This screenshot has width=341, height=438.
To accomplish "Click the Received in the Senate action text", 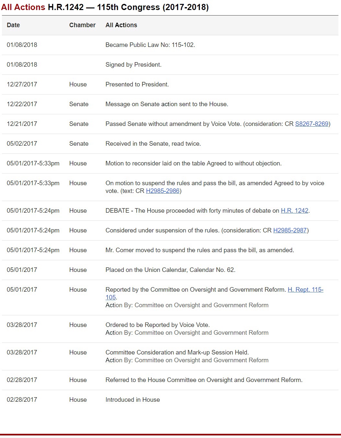I will pyautogui.click(x=153, y=143).
